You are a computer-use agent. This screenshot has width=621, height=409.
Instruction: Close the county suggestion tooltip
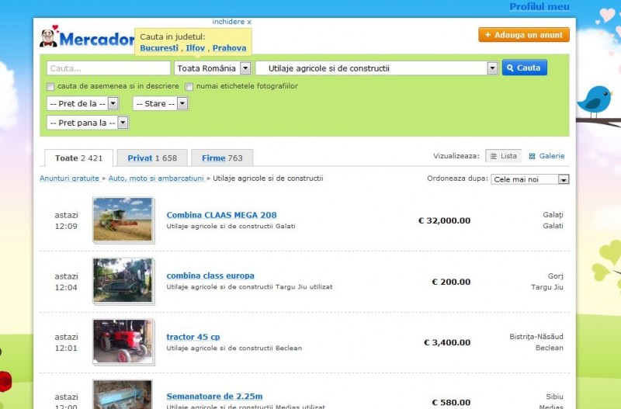231,22
